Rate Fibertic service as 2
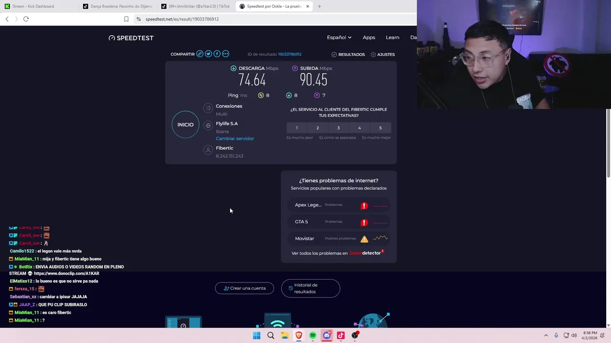The width and height of the screenshot is (611, 343). 317,128
